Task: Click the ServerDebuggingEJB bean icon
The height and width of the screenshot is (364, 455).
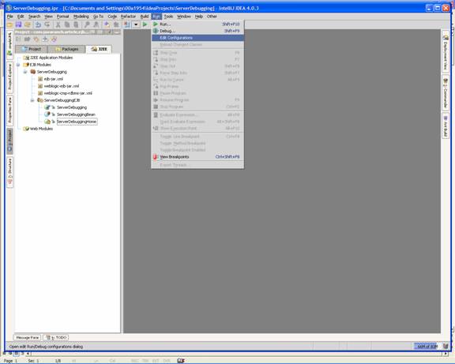Action: (x=40, y=100)
